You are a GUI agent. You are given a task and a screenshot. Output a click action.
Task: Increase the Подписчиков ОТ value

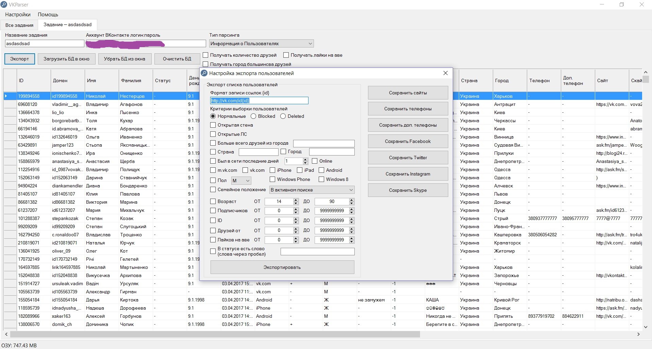296,209
